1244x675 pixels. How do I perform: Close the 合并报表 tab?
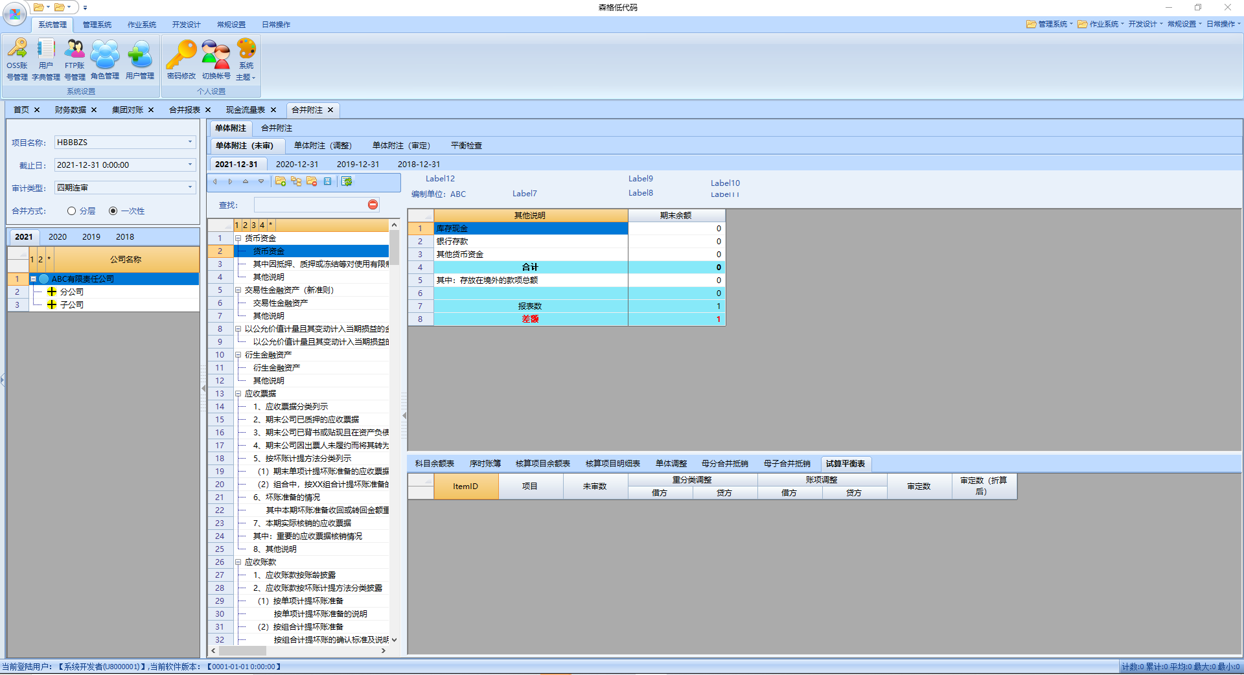208,110
